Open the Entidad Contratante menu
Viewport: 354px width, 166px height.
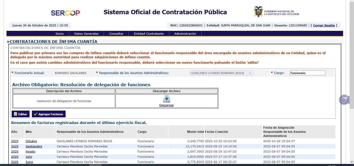point(149,34)
